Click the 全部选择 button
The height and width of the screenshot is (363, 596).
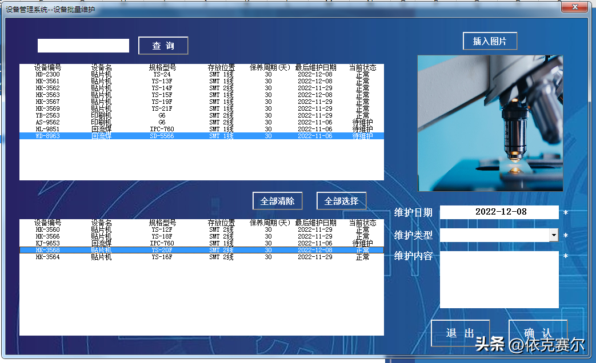[341, 201]
